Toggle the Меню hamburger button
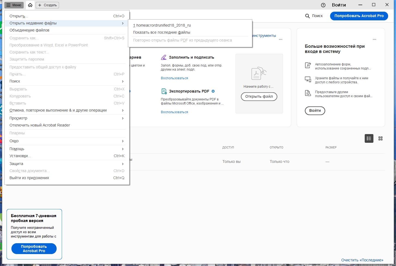The image size is (396, 266). tap(14, 5)
